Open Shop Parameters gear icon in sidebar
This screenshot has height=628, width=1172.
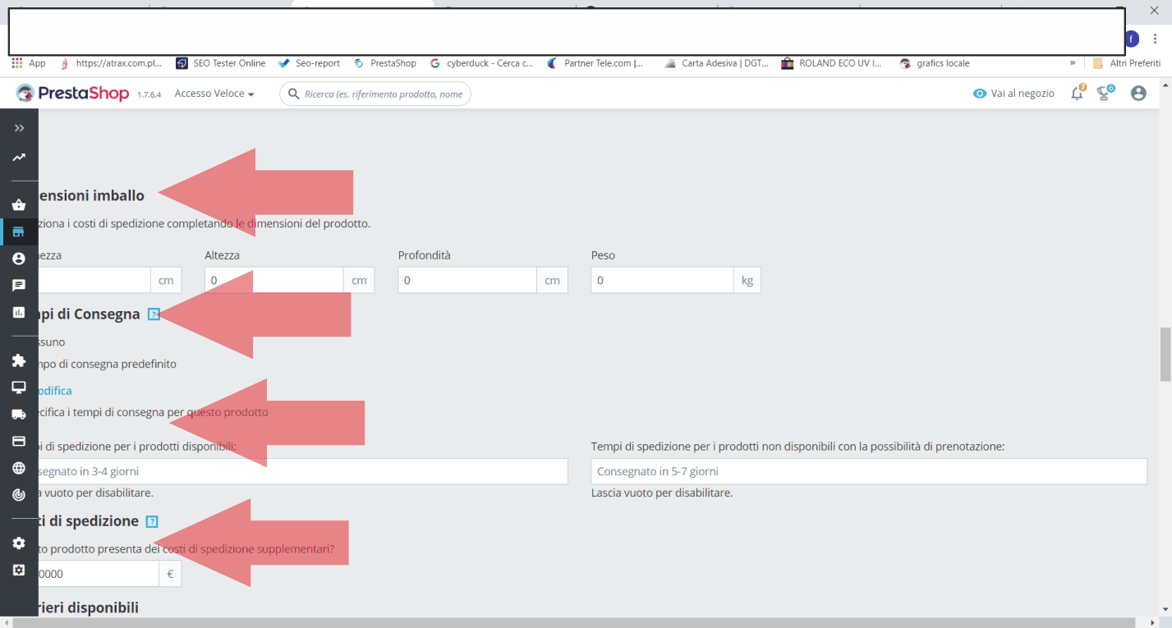coord(19,543)
